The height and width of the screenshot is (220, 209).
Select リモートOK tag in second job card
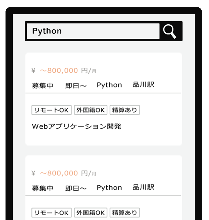click(51, 213)
